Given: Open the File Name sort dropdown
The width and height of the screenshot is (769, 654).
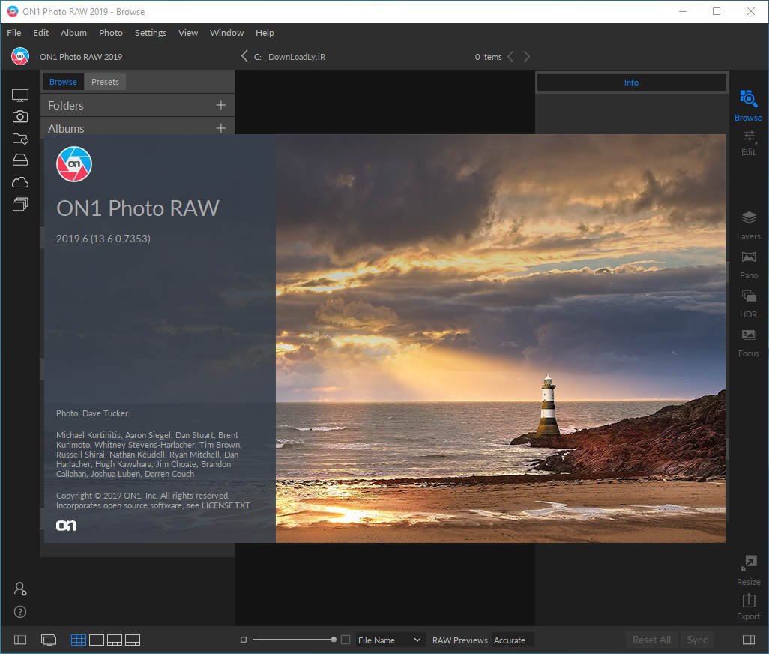Looking at the screenshot, I should 389,640.
